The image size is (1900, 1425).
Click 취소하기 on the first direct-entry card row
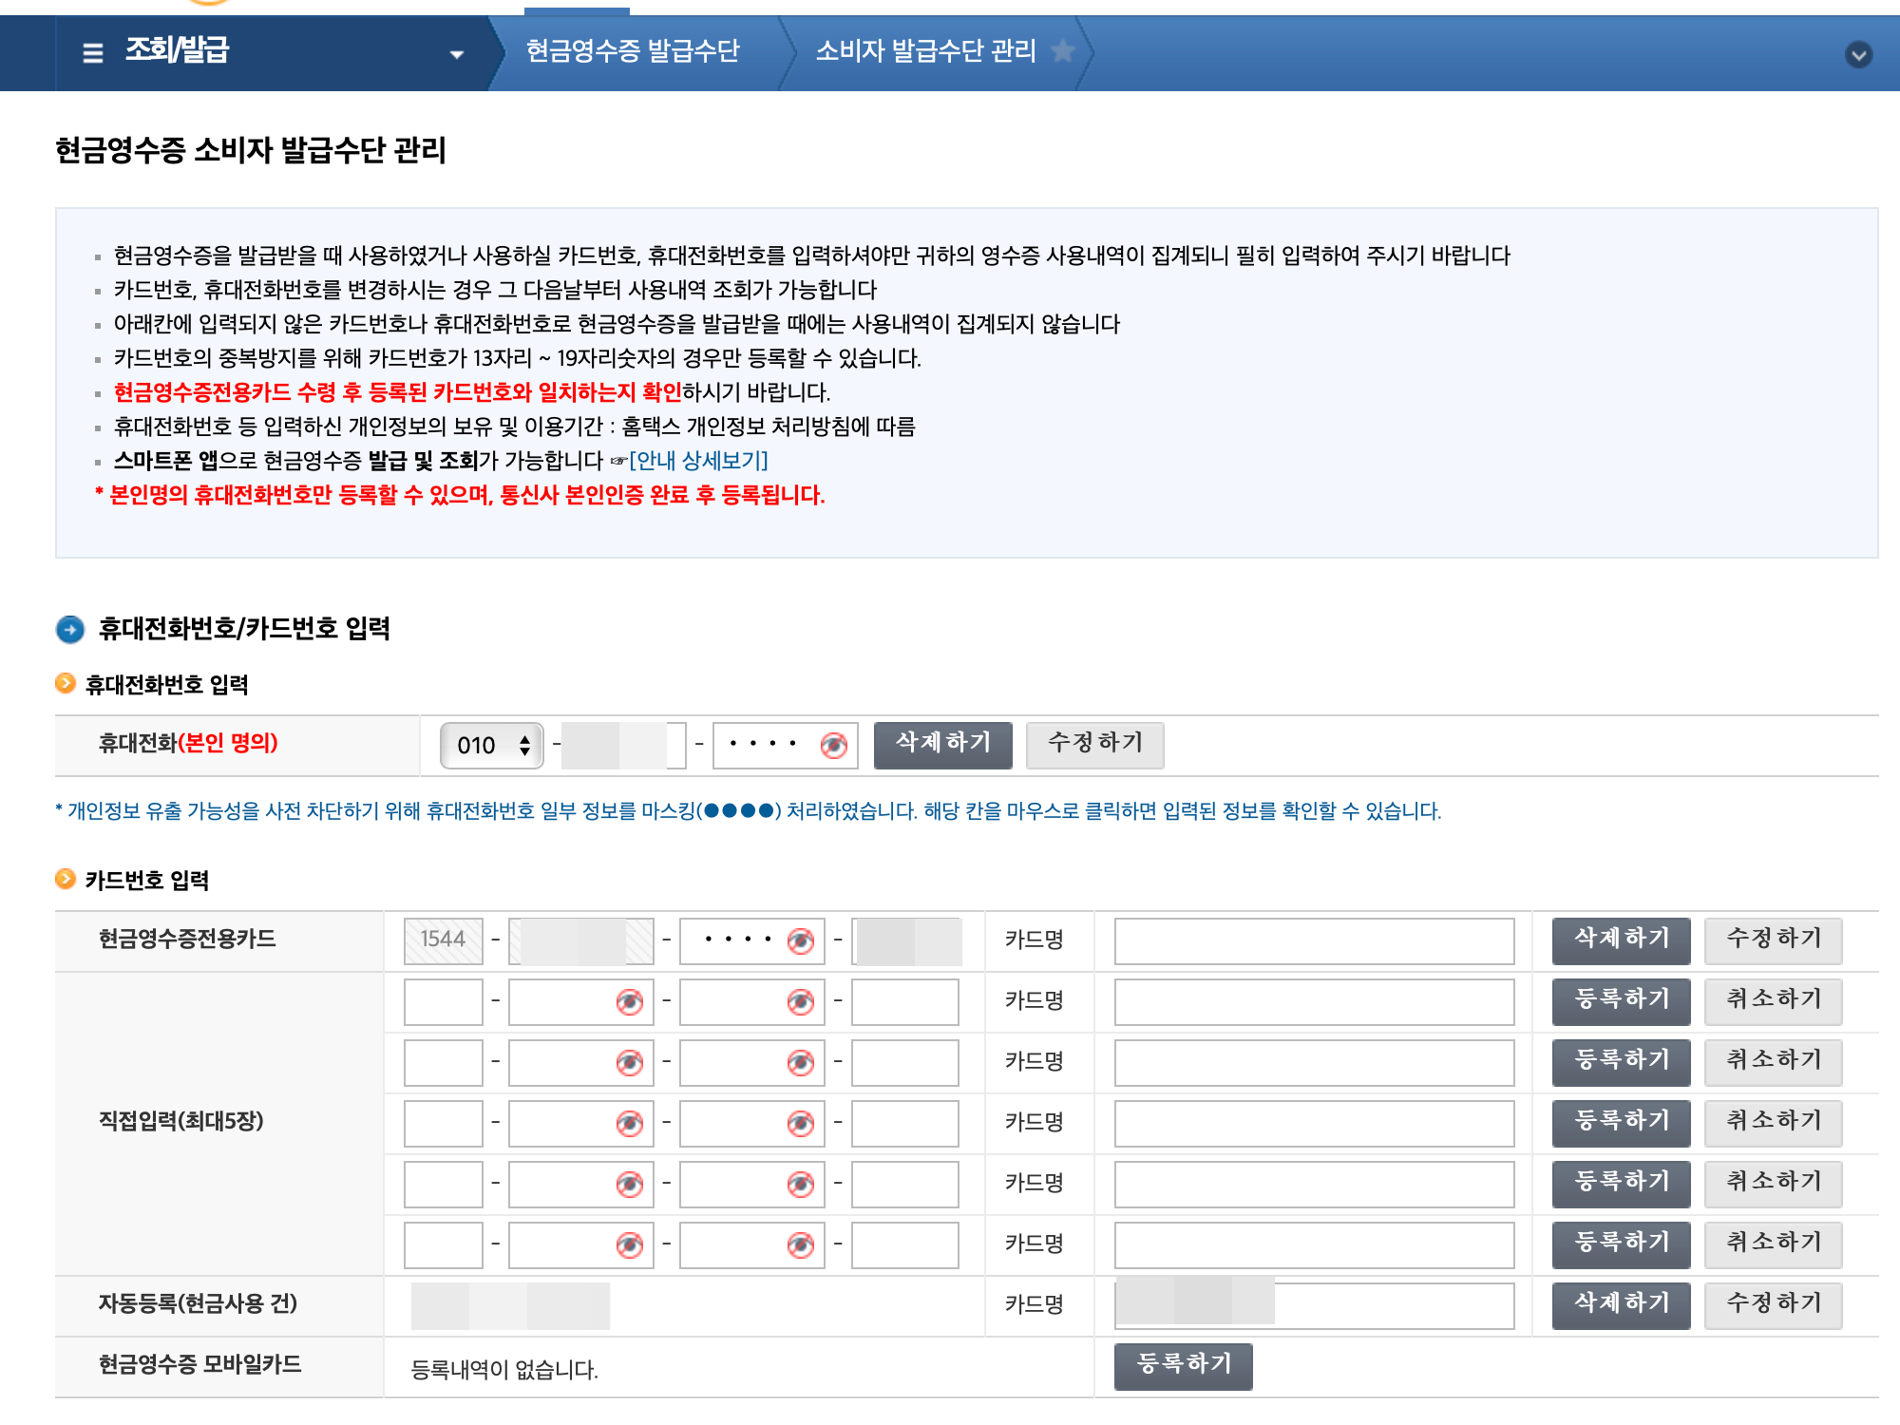click(1773, 1000)
